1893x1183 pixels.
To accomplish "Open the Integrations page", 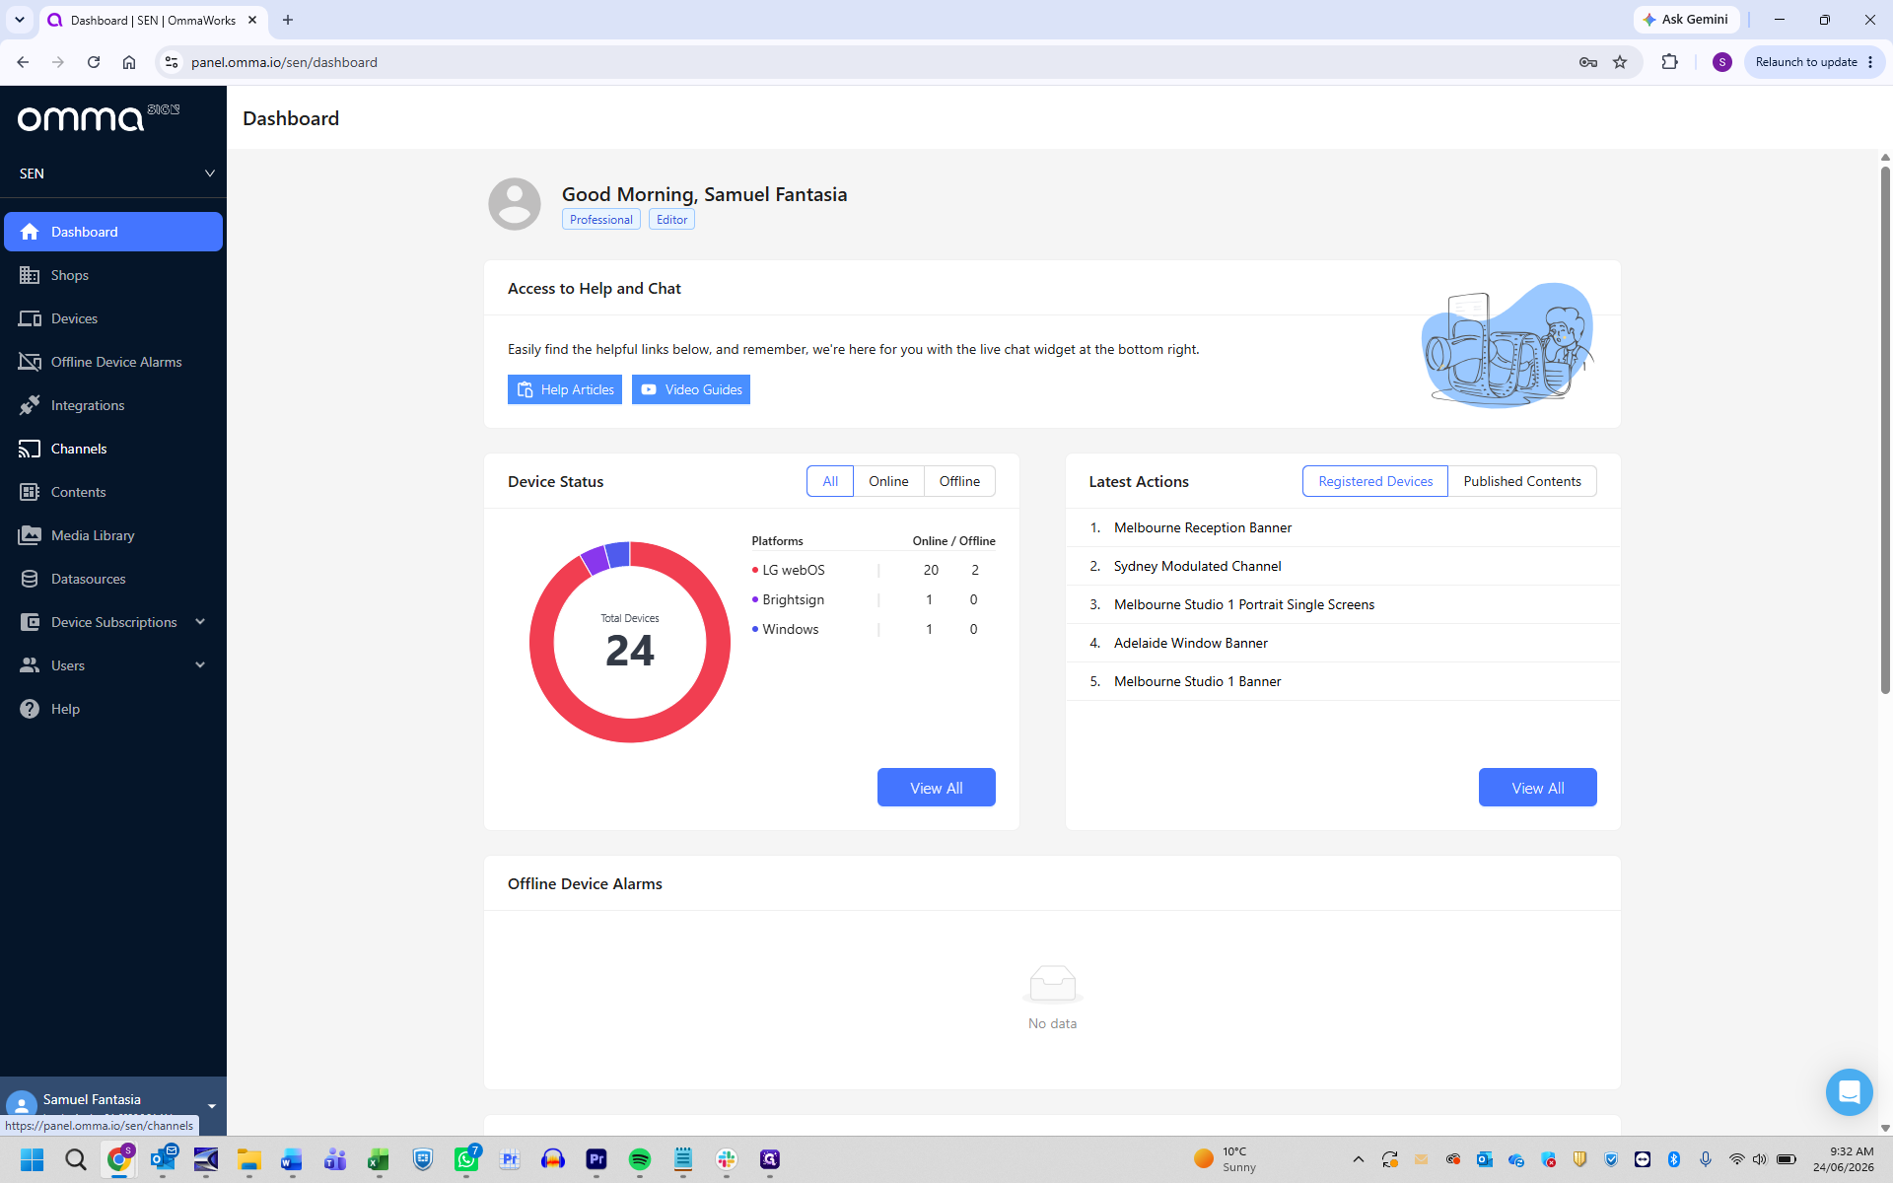I will [x=113, y=405].
